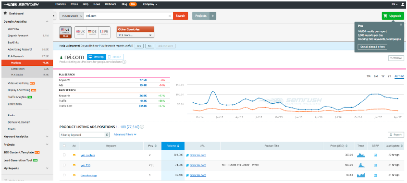Check the dansko clogs row checkbox

(64, 175)
